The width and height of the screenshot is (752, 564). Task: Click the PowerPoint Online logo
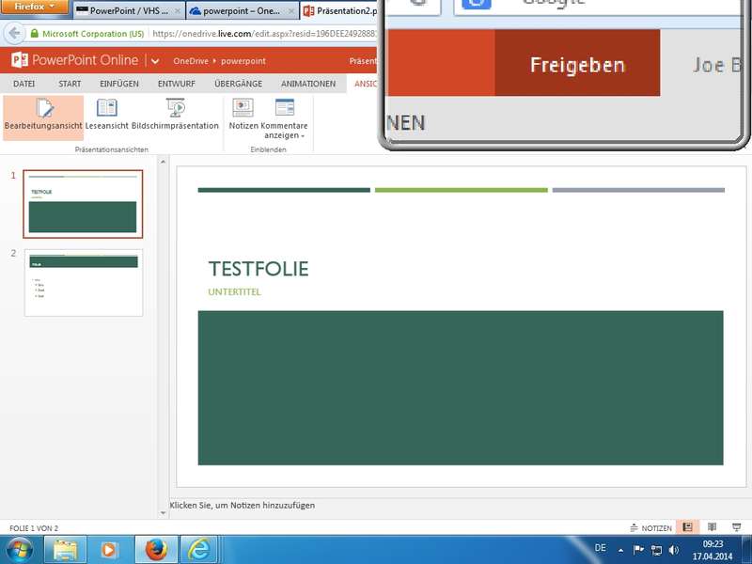(x=75, y=60)
